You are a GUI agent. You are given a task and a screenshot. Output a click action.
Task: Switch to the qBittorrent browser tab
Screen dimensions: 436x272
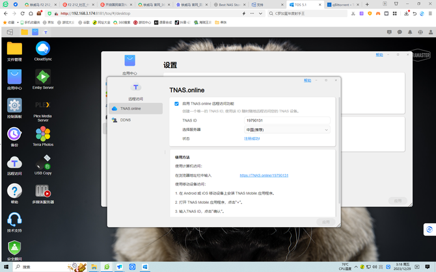click(343, 5)
